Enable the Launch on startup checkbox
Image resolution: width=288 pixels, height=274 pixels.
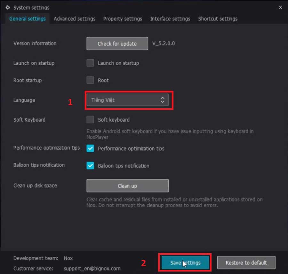(x=90, y=63)
